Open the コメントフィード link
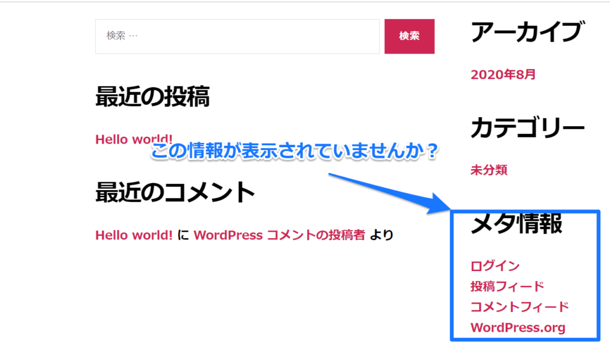This screenshot has height=343, width=610. (519, 307)
